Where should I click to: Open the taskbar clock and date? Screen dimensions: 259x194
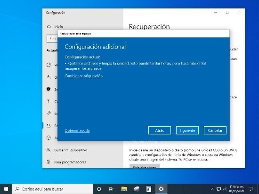[236, 189]
